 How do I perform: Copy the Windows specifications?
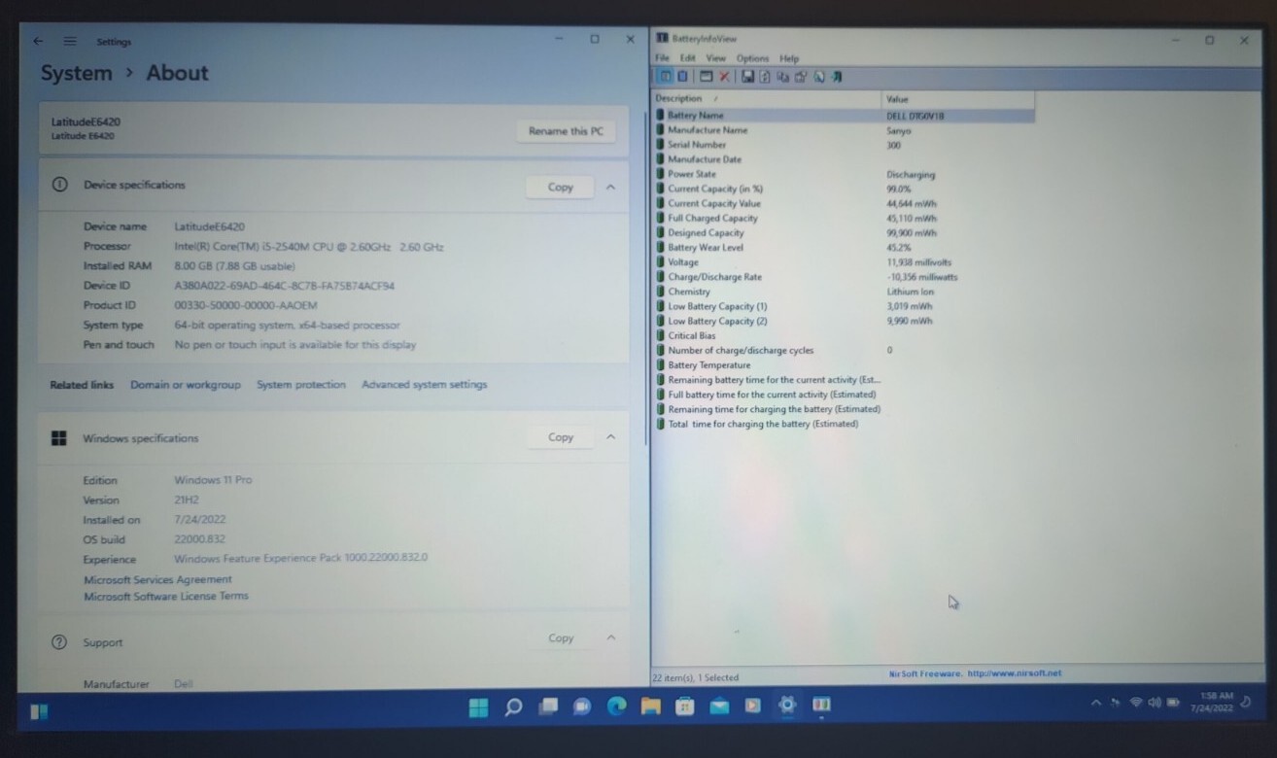[x=560, y=437]
